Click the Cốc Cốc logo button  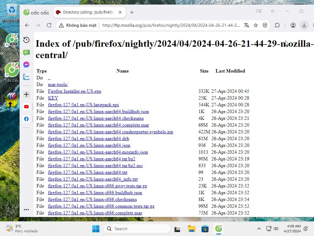pos(36,12)
